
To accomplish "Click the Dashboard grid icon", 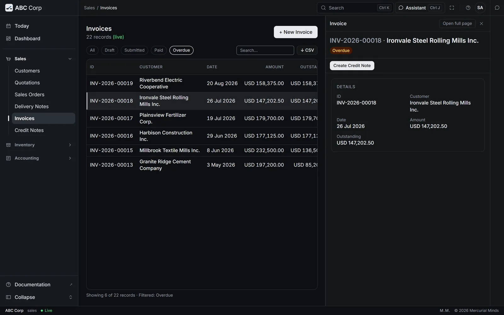I will (x=9, y=38).
